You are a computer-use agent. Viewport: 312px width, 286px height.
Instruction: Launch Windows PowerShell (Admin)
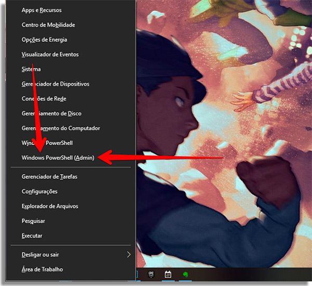71,158
